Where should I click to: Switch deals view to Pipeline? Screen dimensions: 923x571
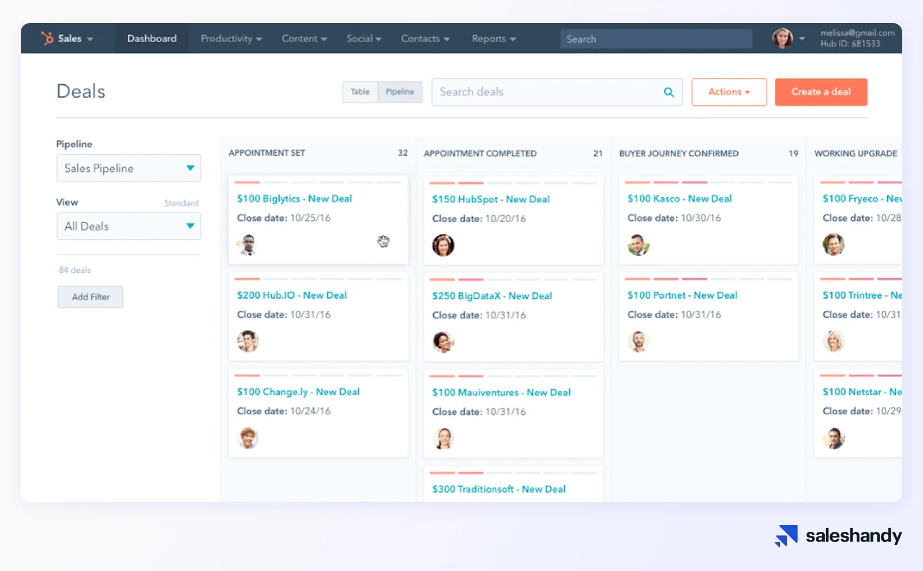(x=400, y=92)
